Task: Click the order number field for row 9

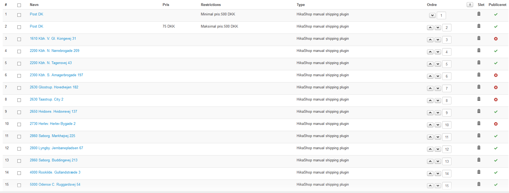Action: point(447,113)
